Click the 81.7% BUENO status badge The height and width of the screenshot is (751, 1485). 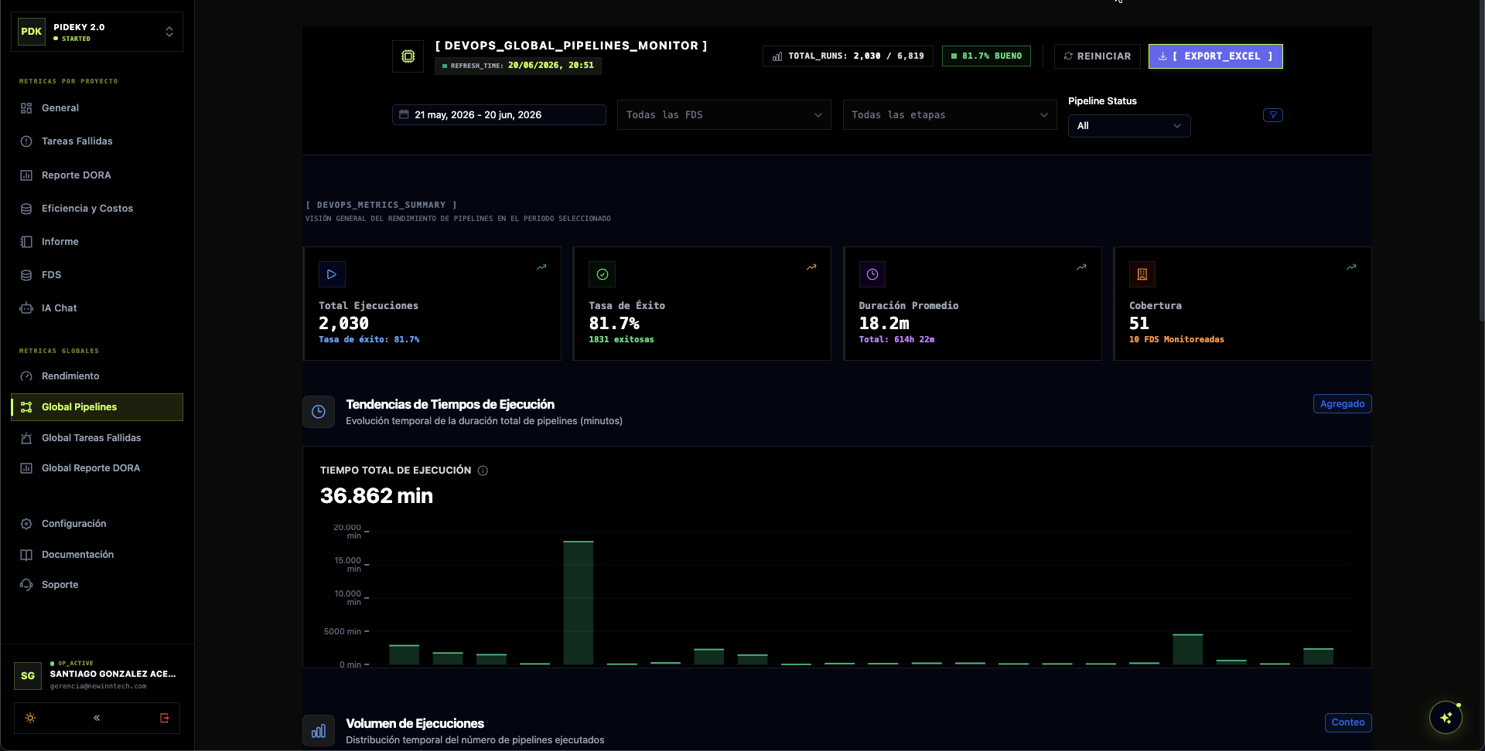tap(986, 56)
